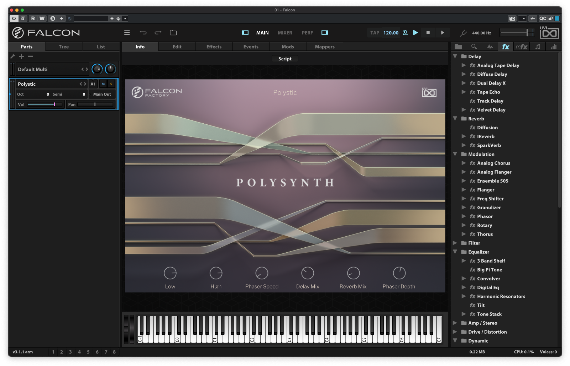Collapse the Modulation folder
Image resolution: width=570 pixels, height=366 pixels.
455,154
